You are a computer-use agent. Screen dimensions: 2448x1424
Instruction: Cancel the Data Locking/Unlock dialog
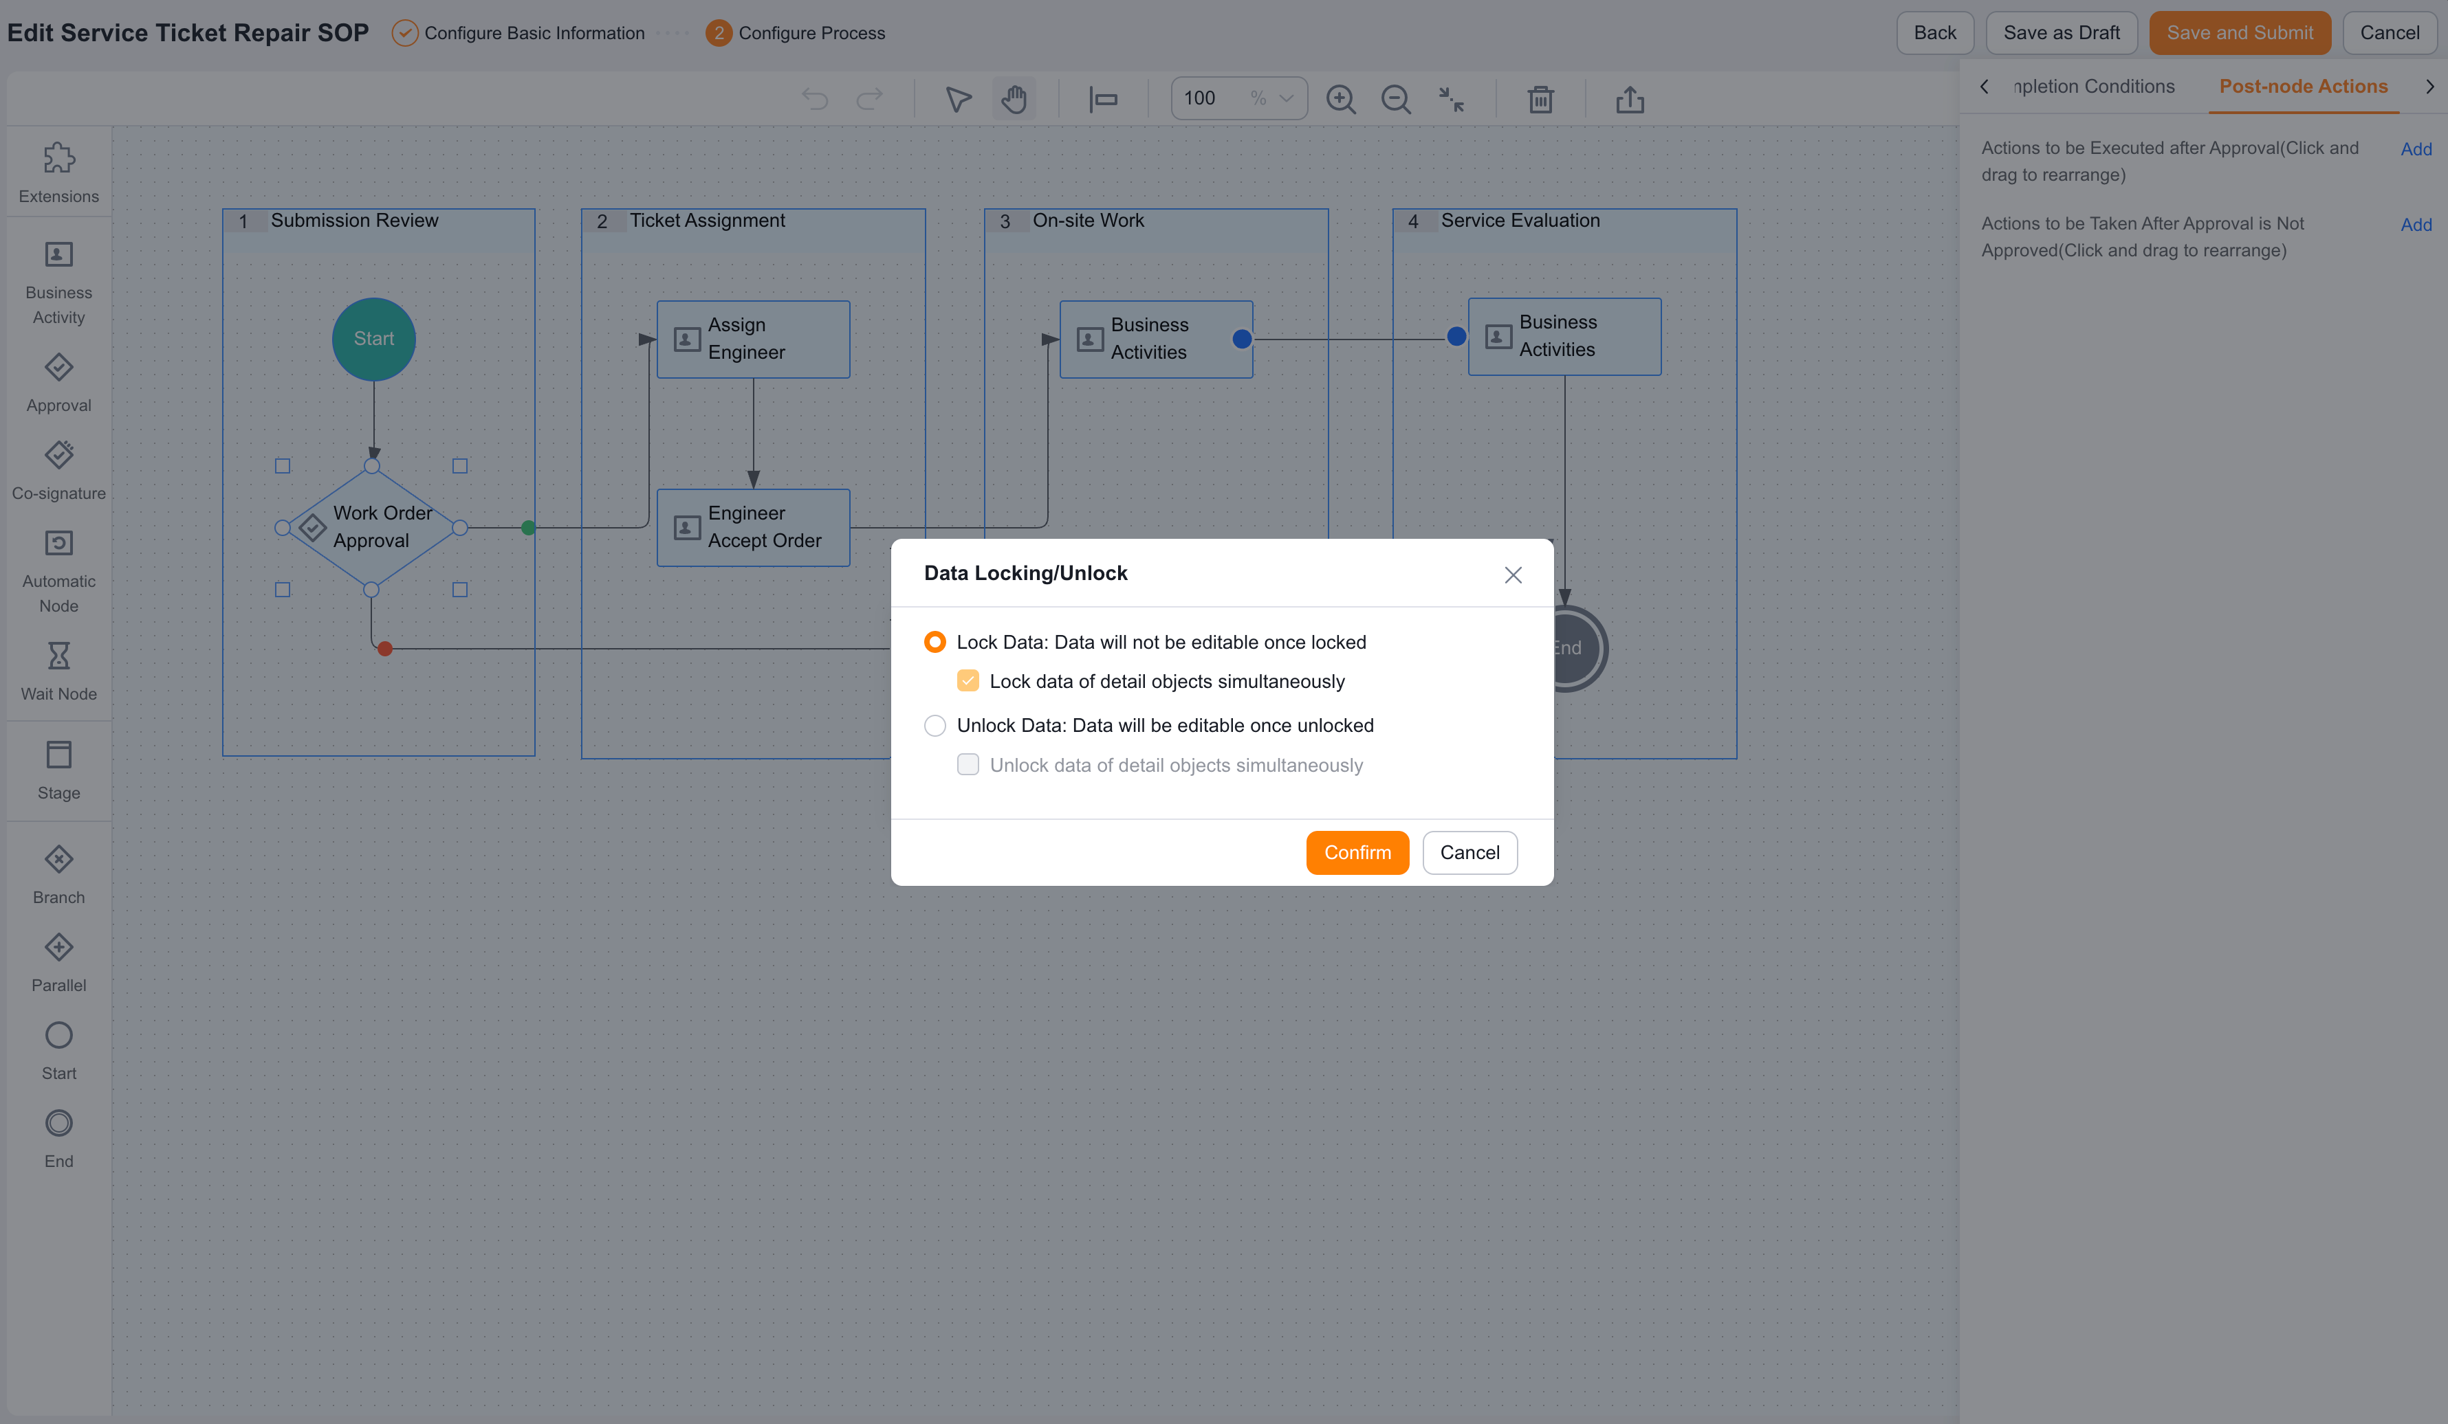point(1469,852)
